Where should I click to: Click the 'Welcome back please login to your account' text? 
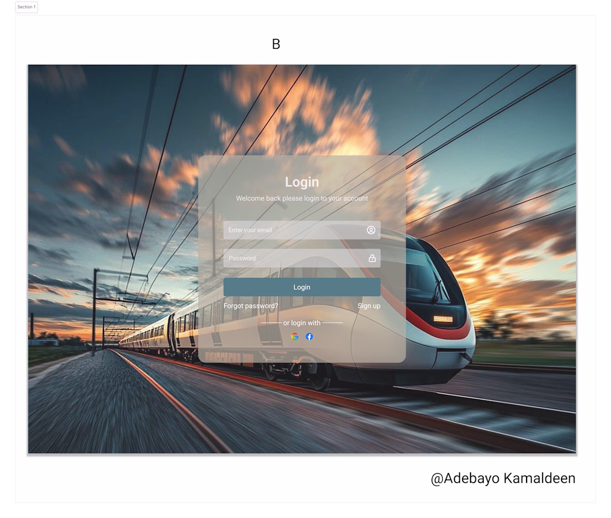click(x=302, y=198)
